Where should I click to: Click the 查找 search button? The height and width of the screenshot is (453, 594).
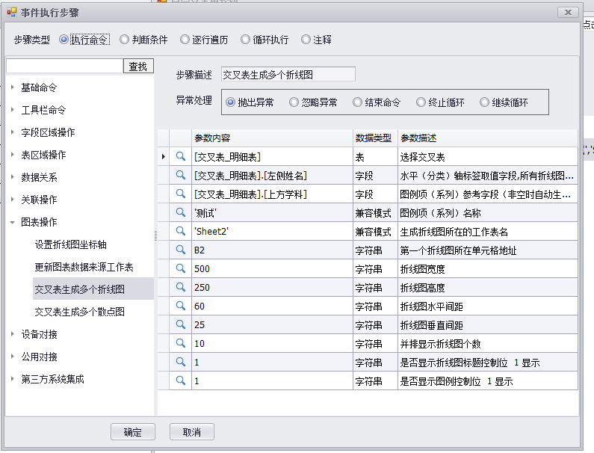138,67
